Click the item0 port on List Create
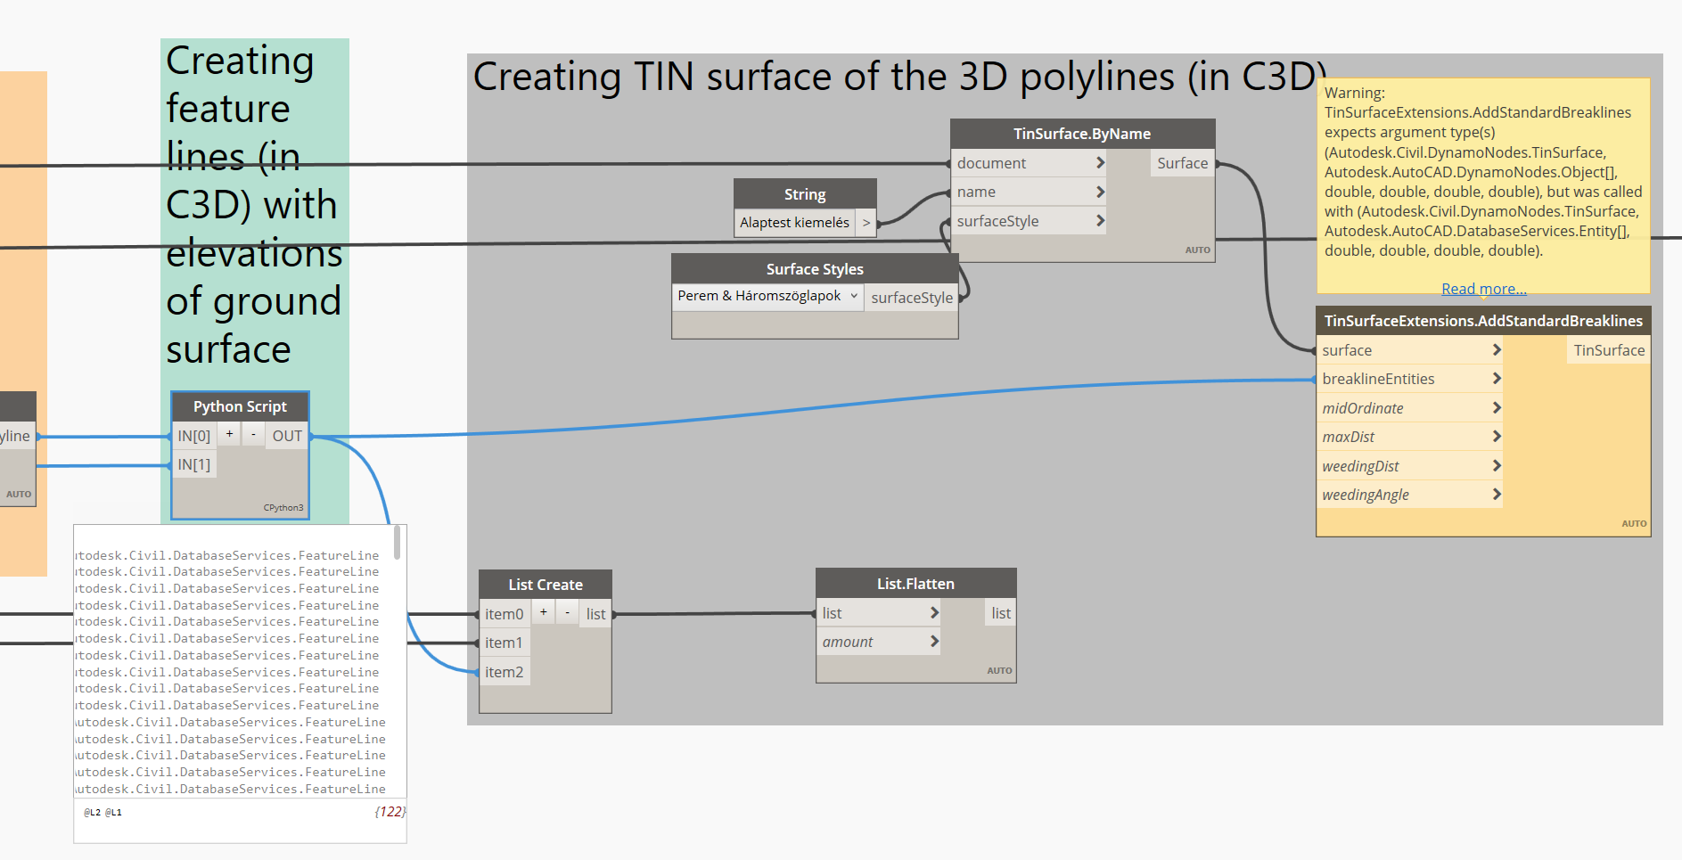 [505, 614]
